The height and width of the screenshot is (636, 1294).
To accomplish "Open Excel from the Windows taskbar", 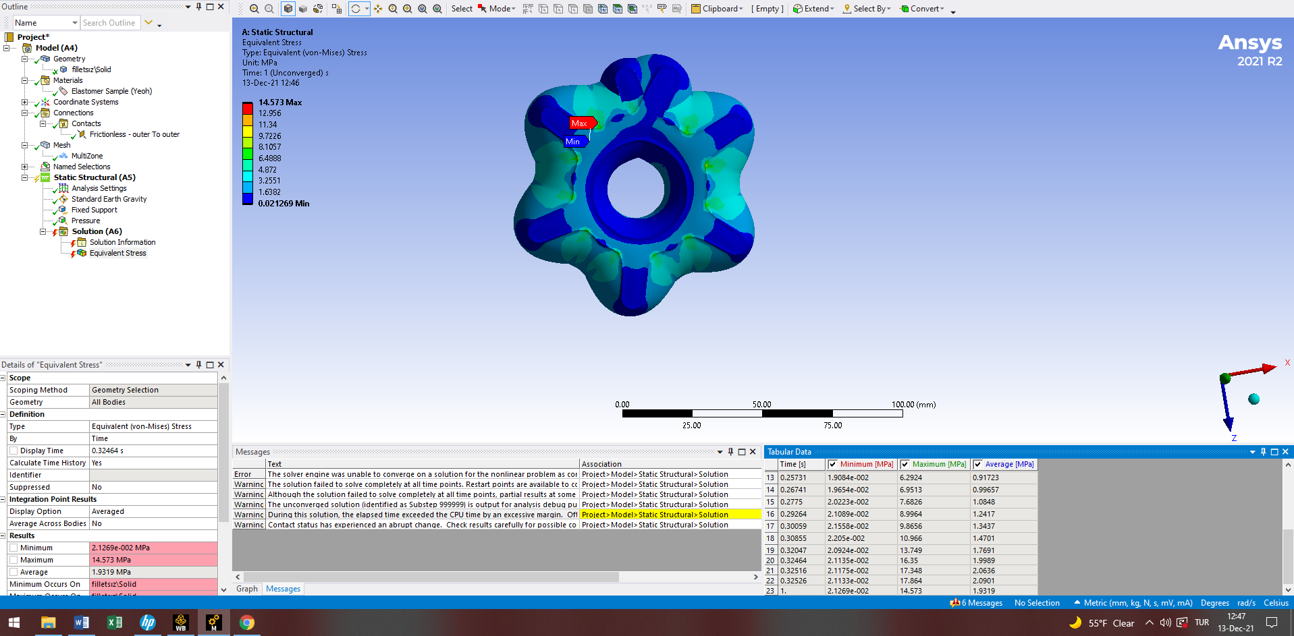I will [115, 623].
